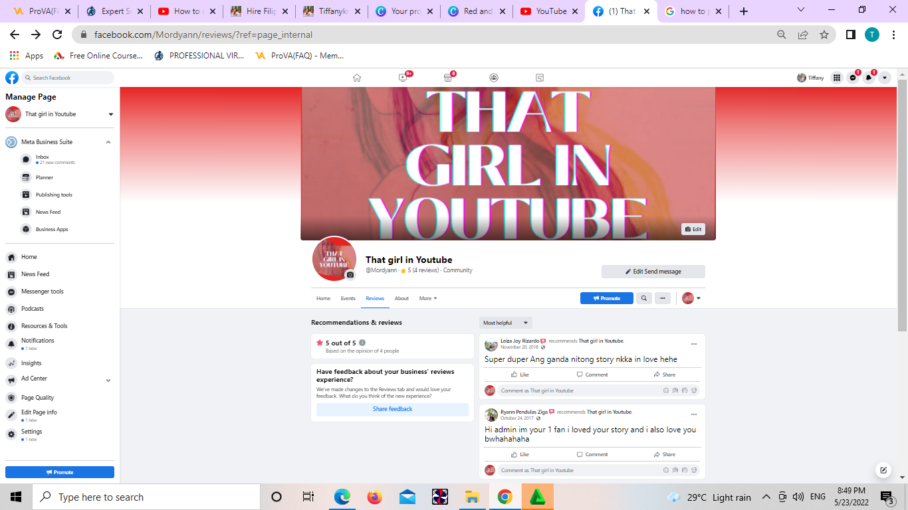Reload the page in Chrome

click(57, 35)
